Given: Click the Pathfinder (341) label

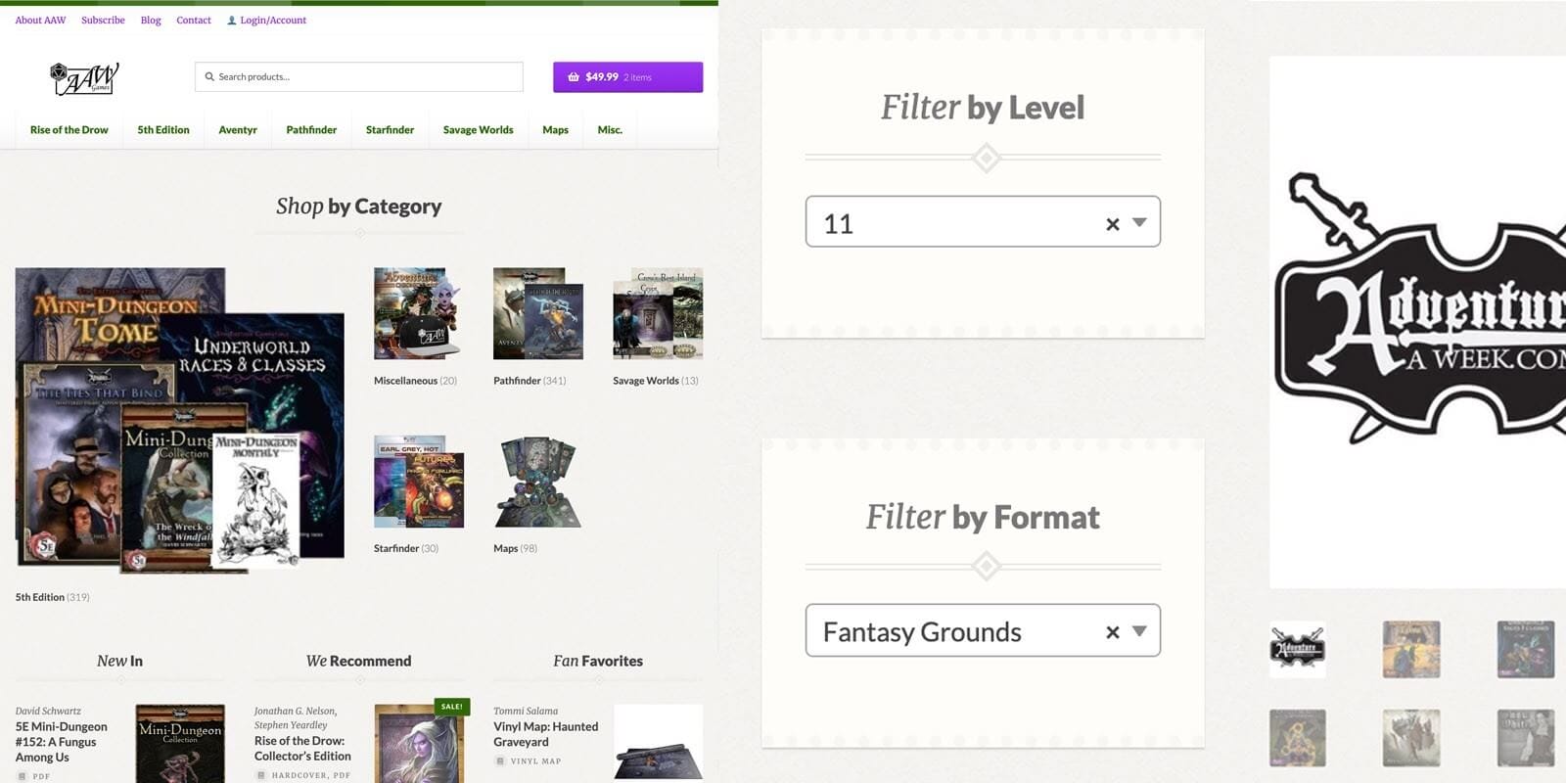Looking at the screenshot, I should pos(530,381).
